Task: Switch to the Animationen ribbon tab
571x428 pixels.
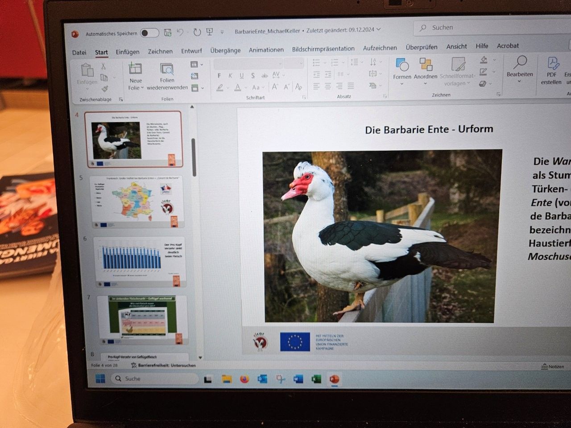Action: (x=266, y=49)
